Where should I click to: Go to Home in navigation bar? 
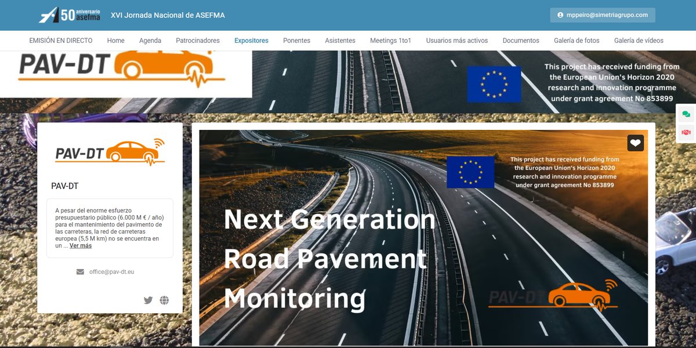116,41
